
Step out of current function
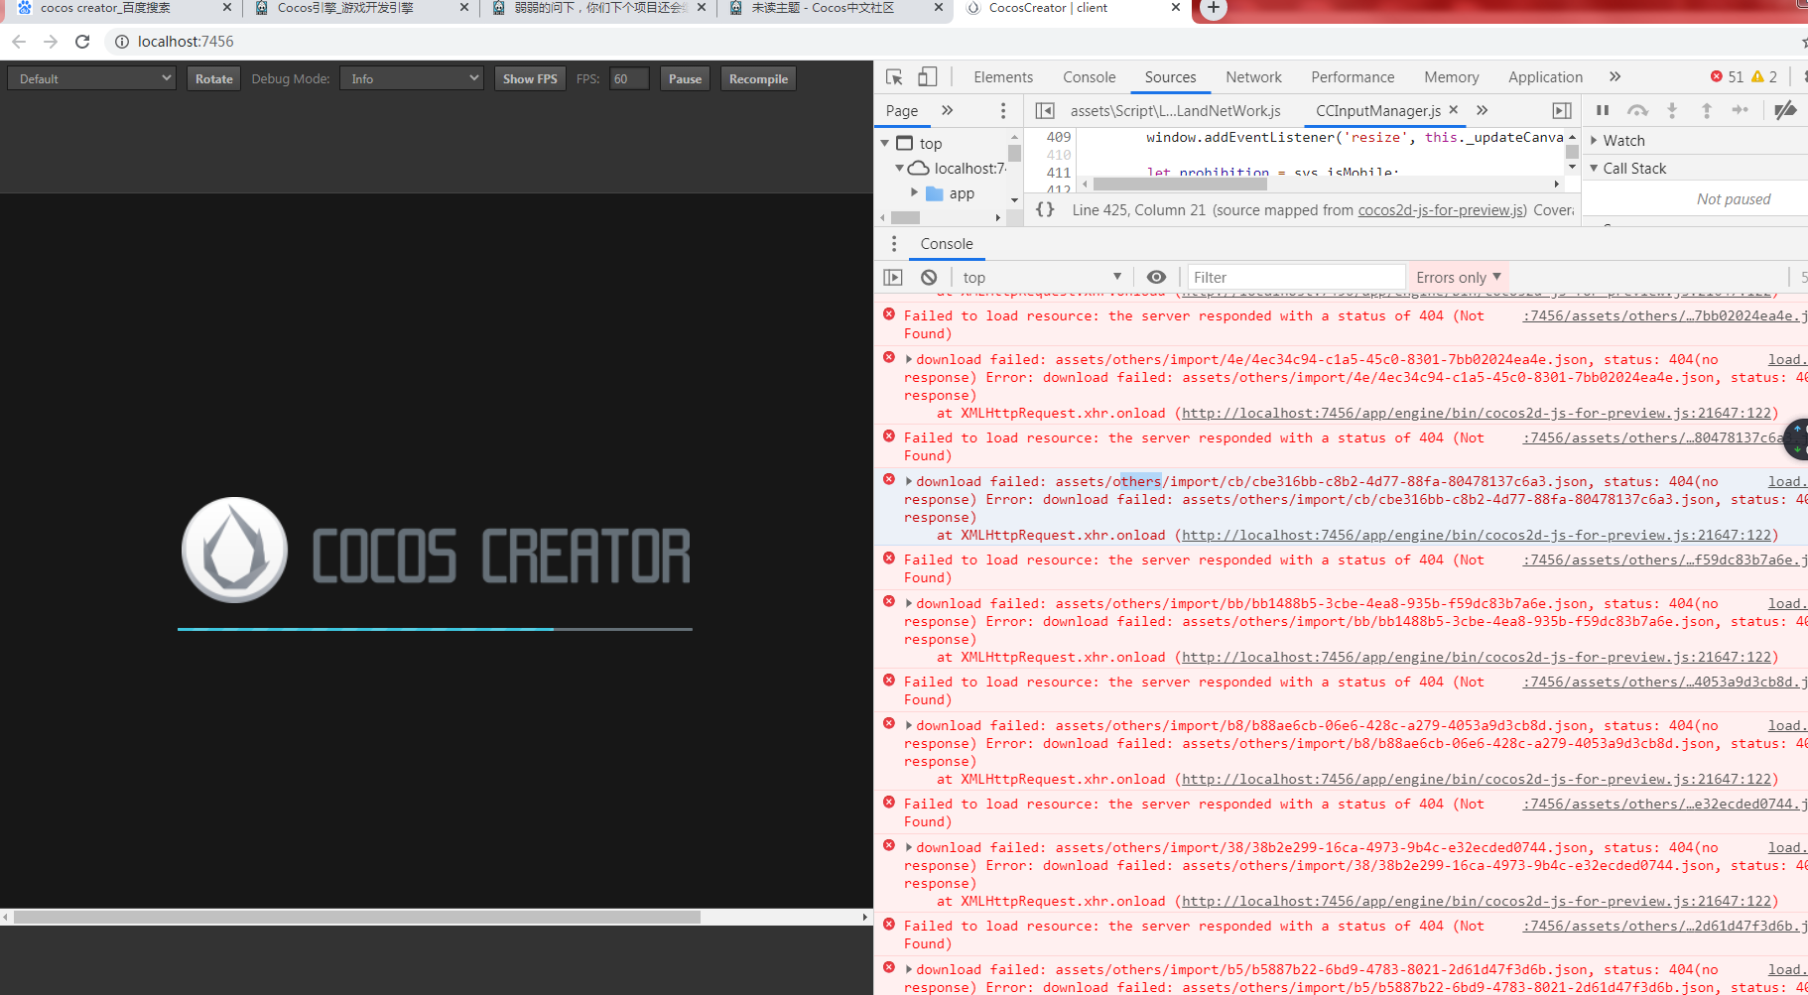(1707, 110)
